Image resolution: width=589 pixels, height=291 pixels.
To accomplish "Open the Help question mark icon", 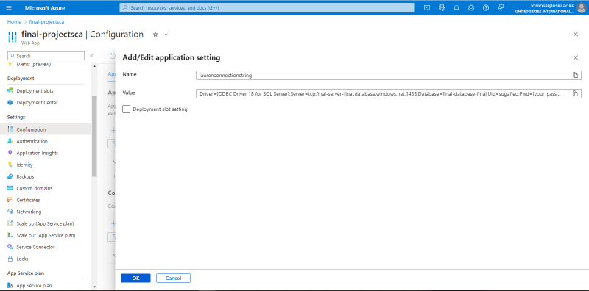I will click(x=486, y=7).
